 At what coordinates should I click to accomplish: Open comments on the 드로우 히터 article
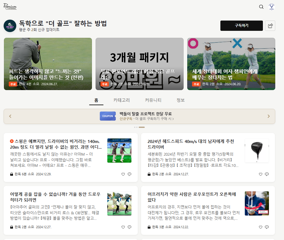[130, 227]
